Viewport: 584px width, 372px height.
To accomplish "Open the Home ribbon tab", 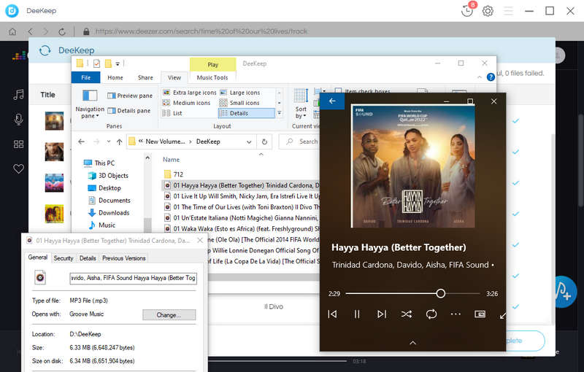I will tap(115, 77).
